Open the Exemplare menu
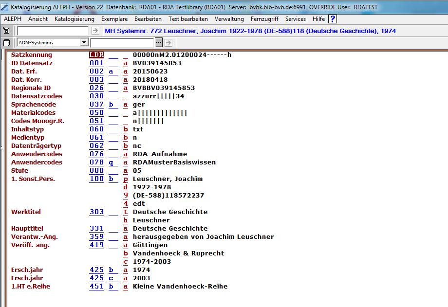448x307 pixels. pos(114,19)
